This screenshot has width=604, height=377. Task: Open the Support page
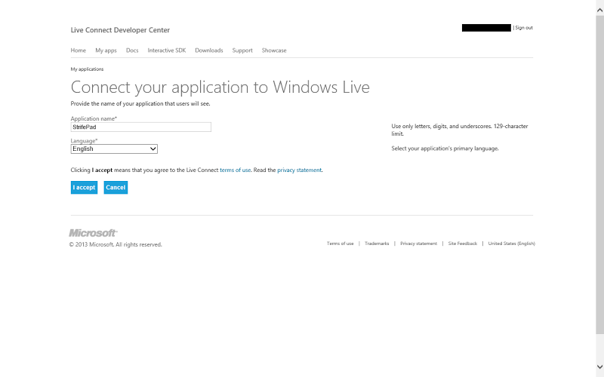tap(242, 51)
